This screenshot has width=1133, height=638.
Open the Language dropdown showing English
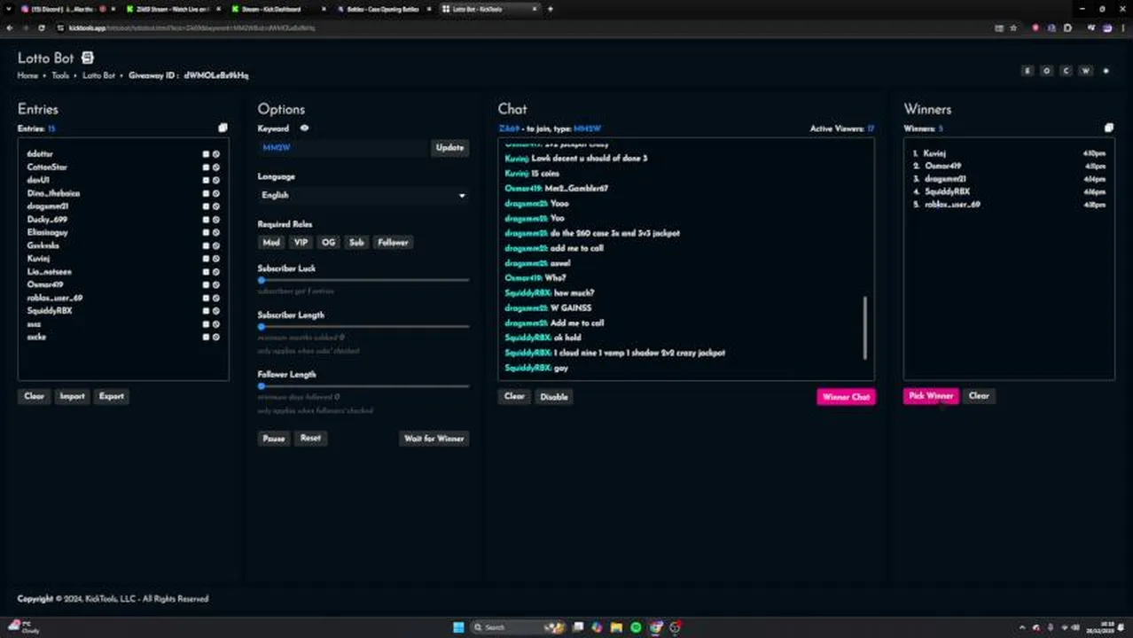[363, 195]
